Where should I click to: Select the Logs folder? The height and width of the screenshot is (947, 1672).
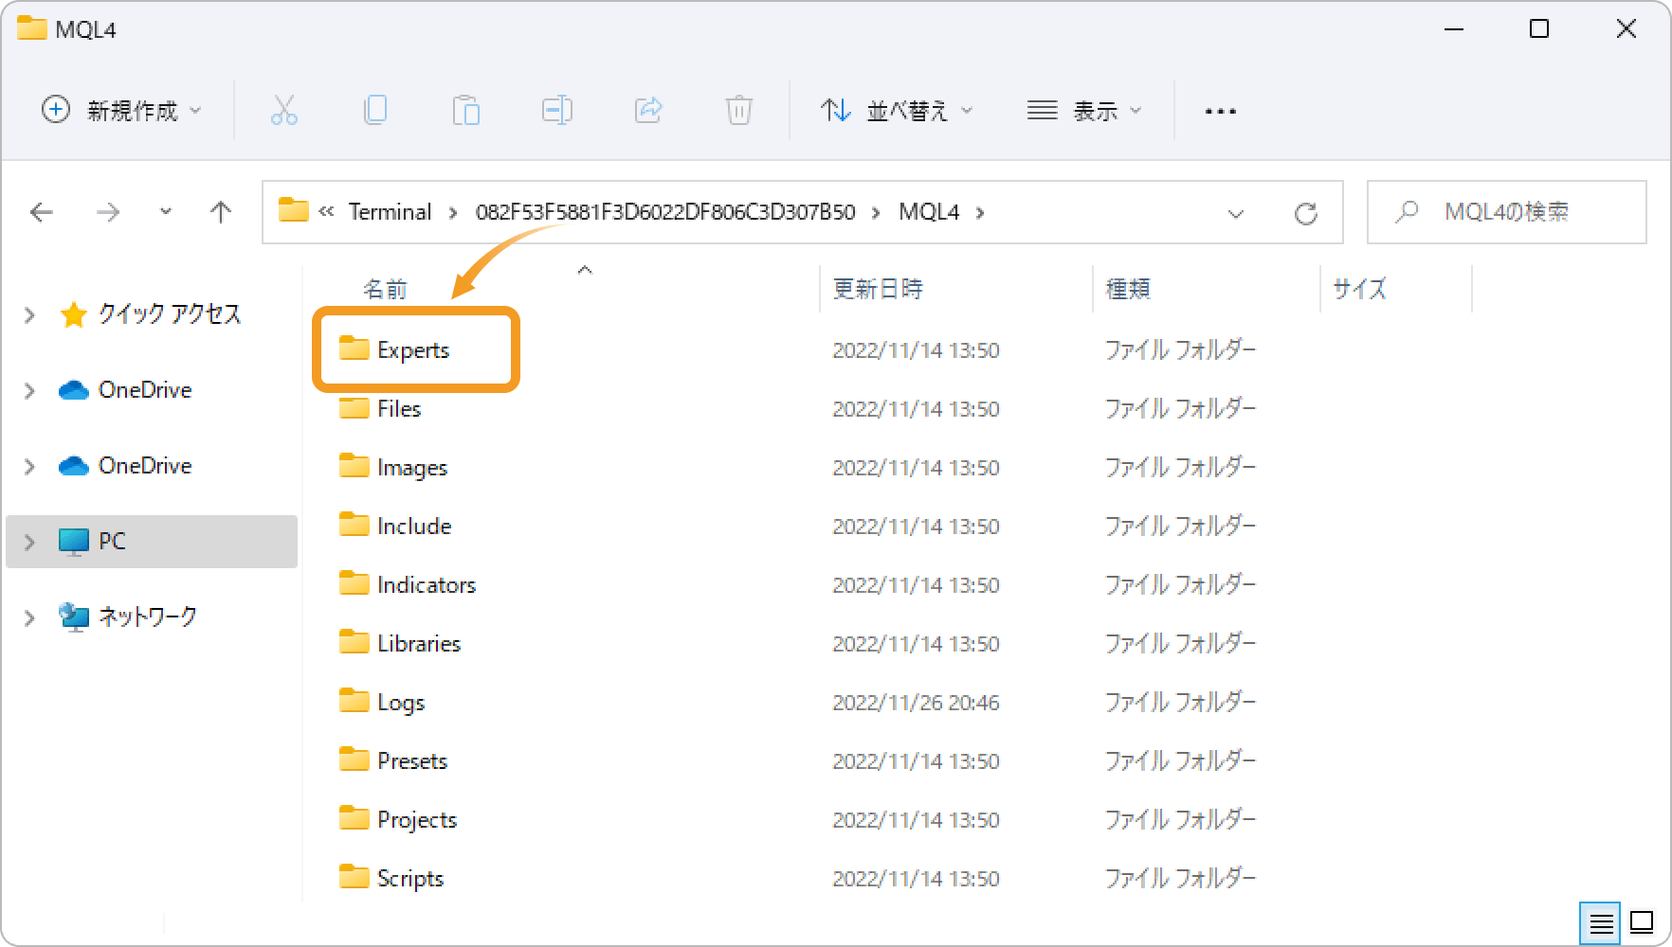point(401,703)
